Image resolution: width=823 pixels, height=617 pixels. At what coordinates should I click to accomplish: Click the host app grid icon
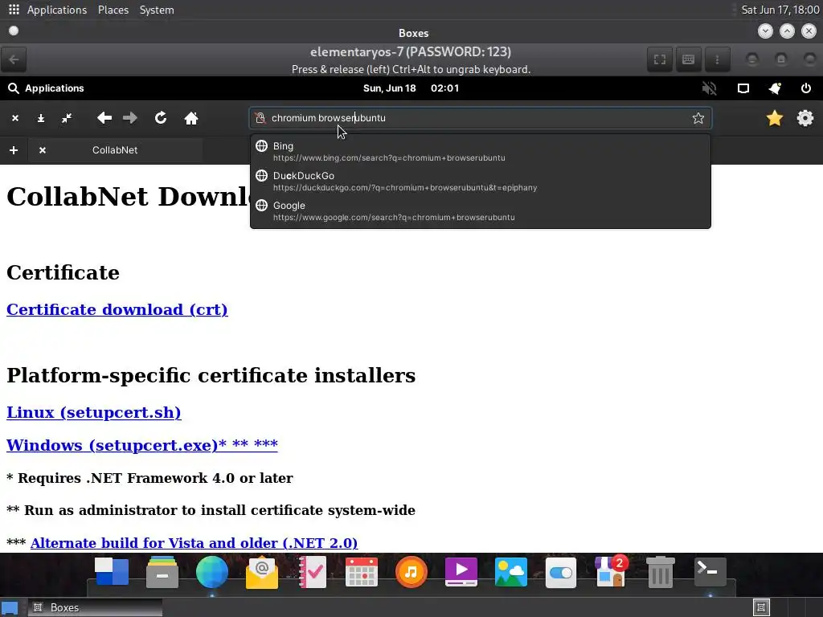tap(14, 10)
